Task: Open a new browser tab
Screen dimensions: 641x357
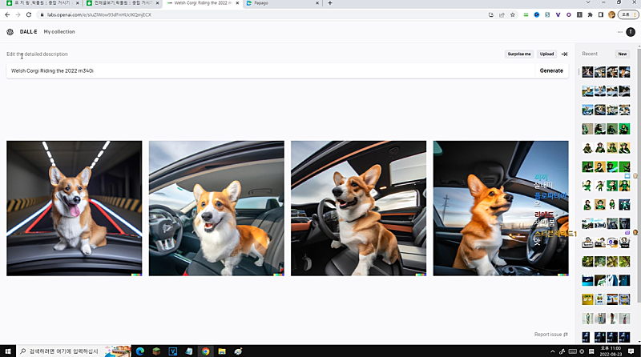Action: (329, 3)
